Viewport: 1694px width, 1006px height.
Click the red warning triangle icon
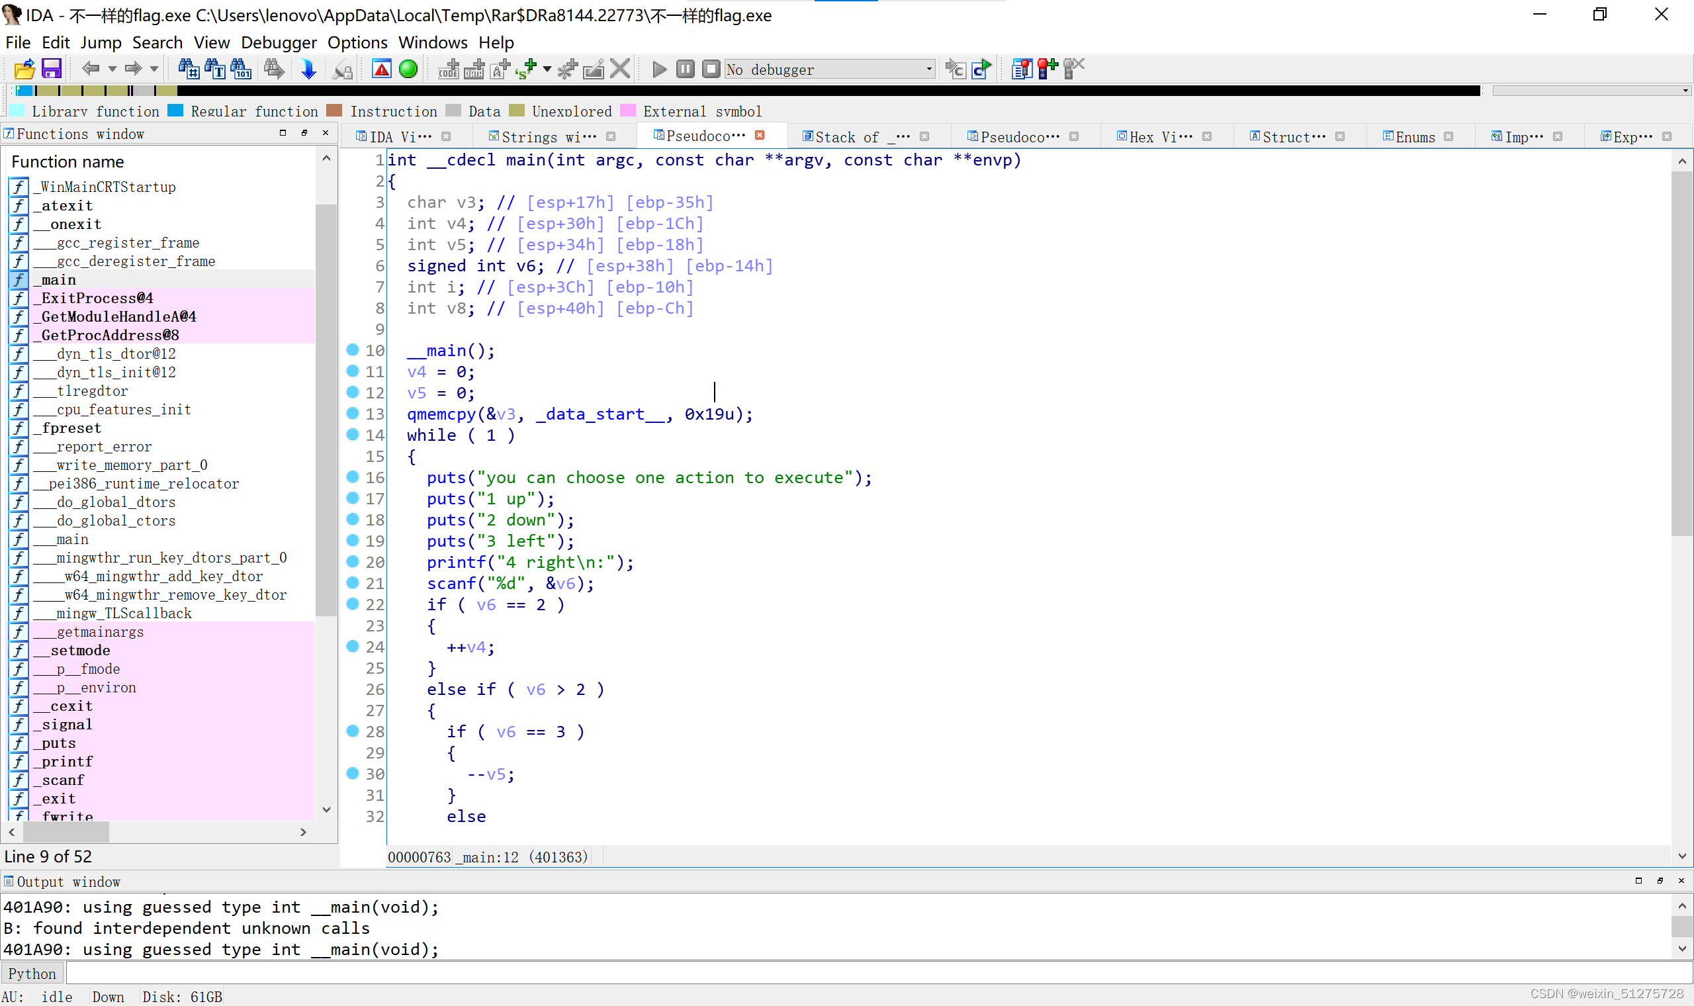[x=382, y=69]
